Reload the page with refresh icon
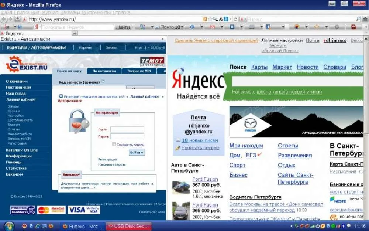369x231 pixels. [235, 19]
